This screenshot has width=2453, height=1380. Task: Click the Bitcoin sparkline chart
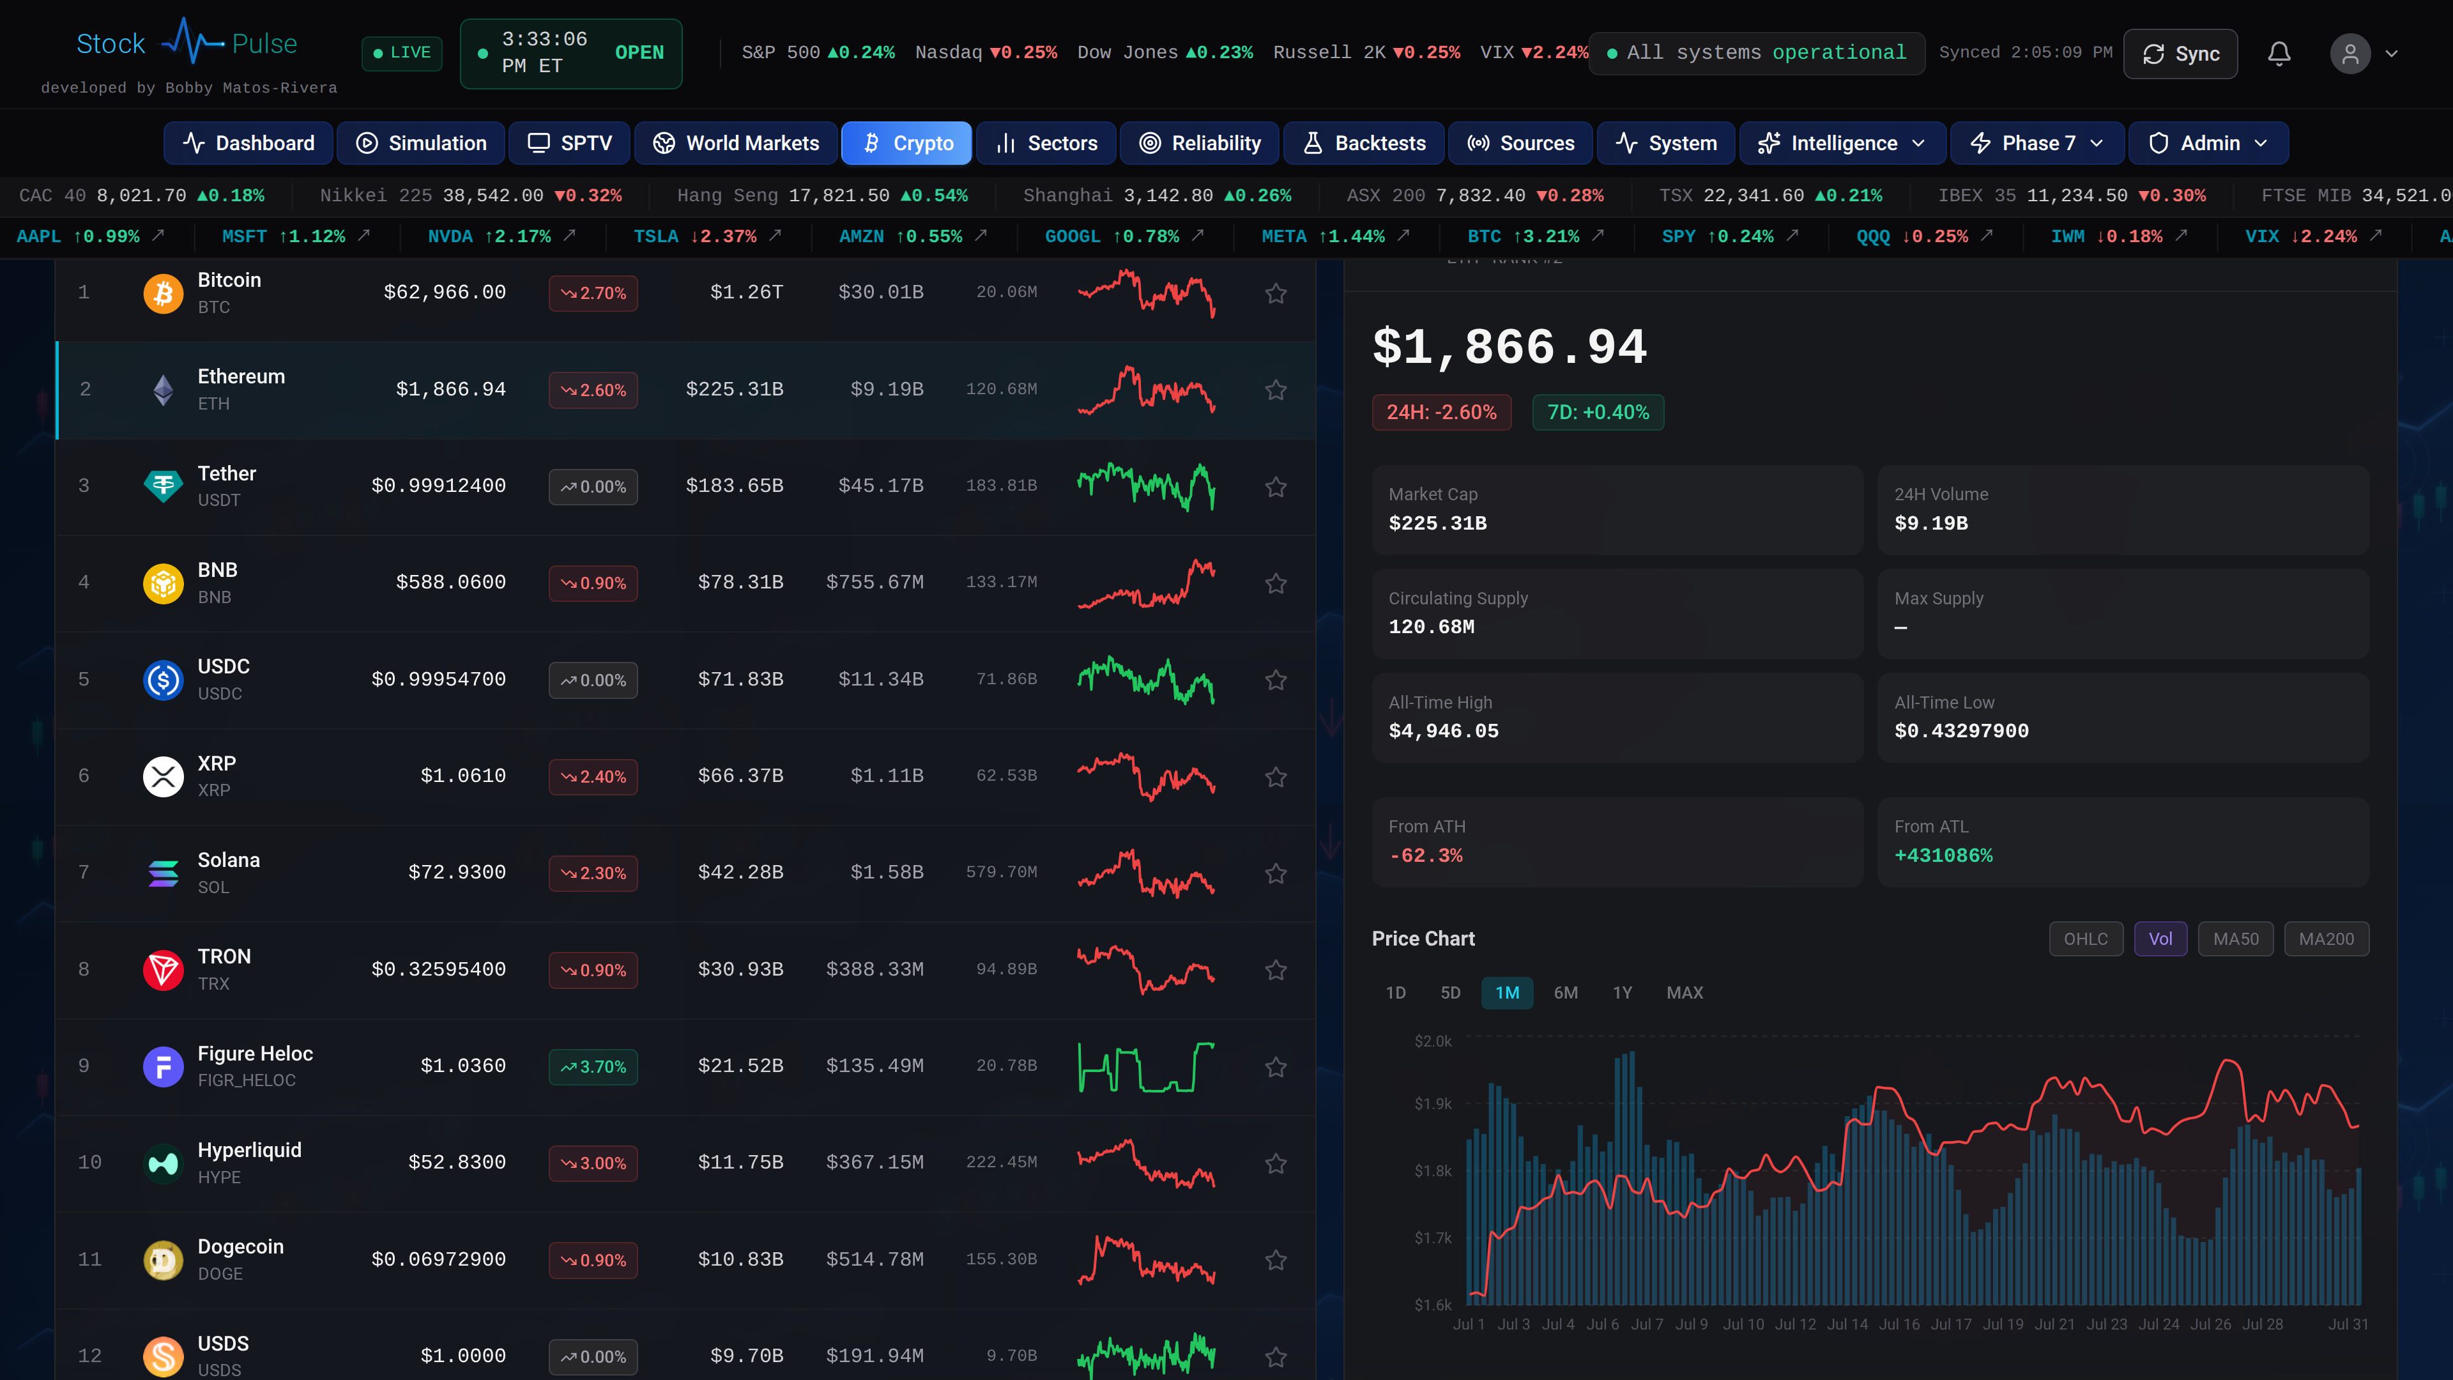click(1145, 293)
